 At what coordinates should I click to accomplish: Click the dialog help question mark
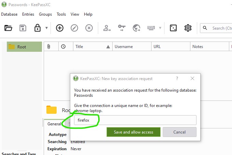click(x=177, y=78)
